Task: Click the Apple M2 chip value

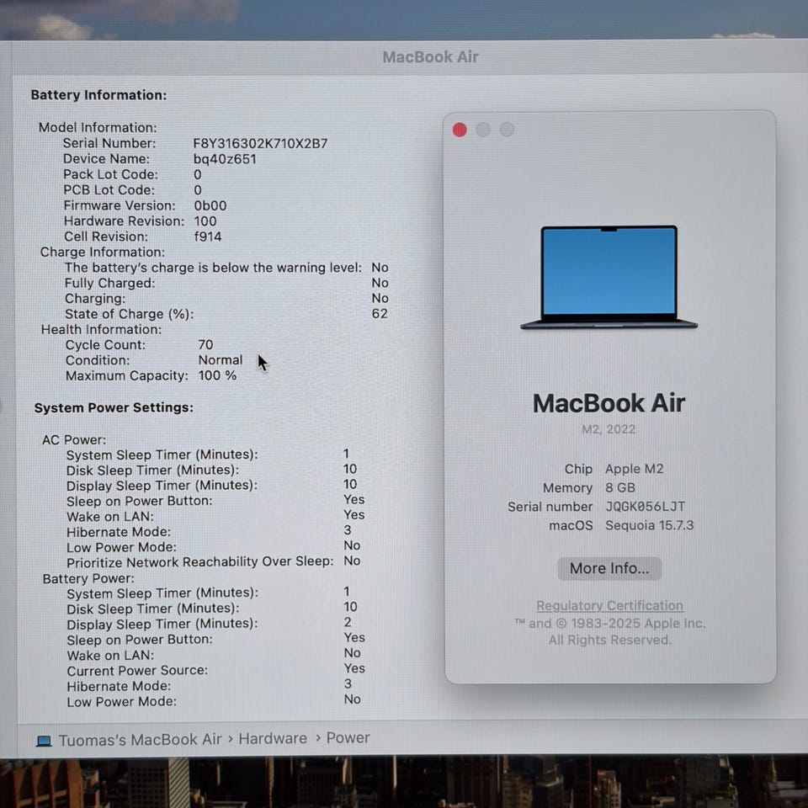Action: tap(635, 469)
